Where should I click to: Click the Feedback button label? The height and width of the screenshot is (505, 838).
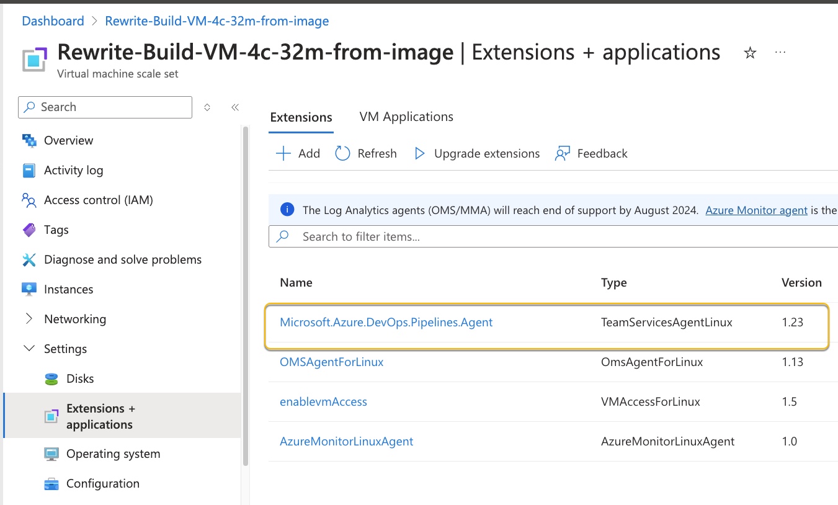point(602,153)
